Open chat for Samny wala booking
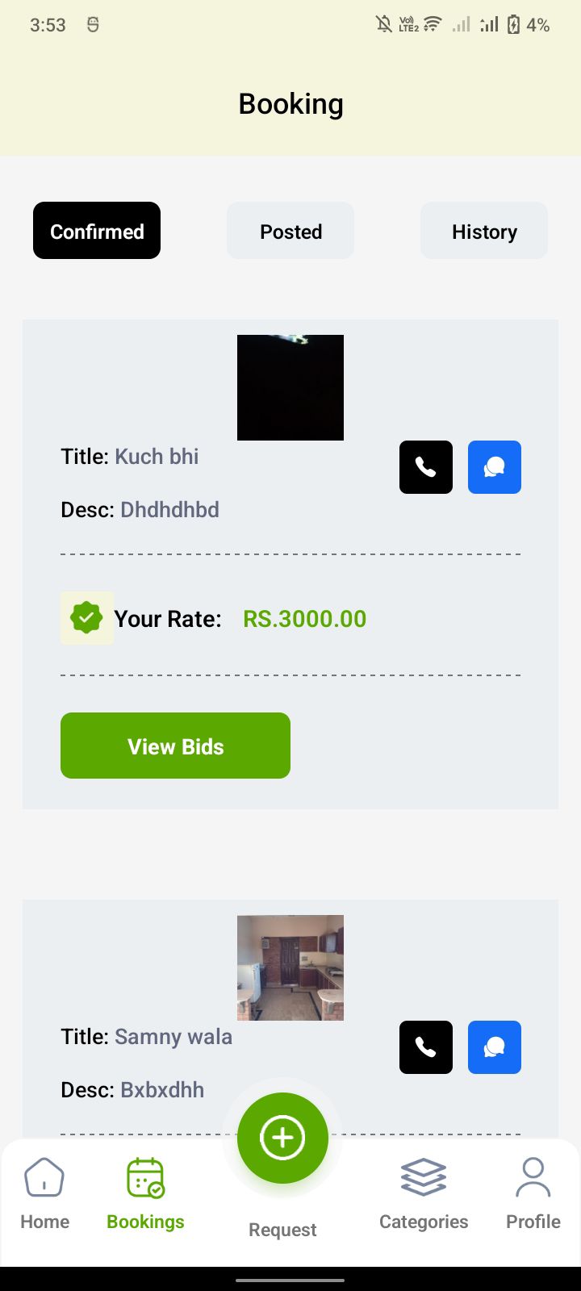581x1291 pixels. (x=495, y=1047)
